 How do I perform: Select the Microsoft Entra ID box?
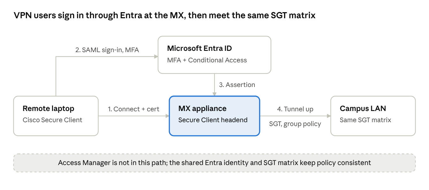point(214,55)
